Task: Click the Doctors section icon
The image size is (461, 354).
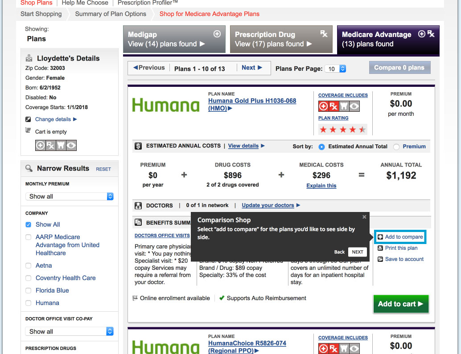Action: tap(138, 205)
